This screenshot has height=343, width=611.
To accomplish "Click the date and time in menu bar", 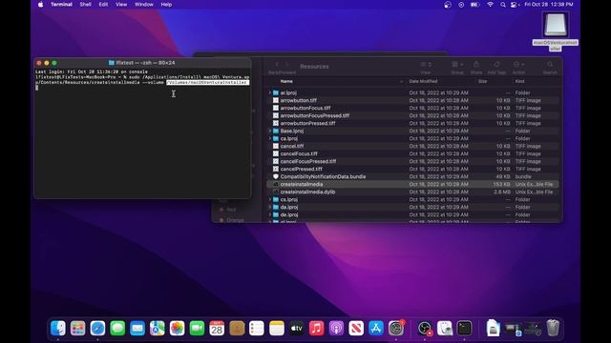I will (x=549, y=5).
